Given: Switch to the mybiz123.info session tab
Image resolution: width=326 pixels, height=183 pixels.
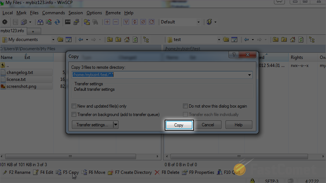Looking at the screenshot, I should tap(12, 31).
